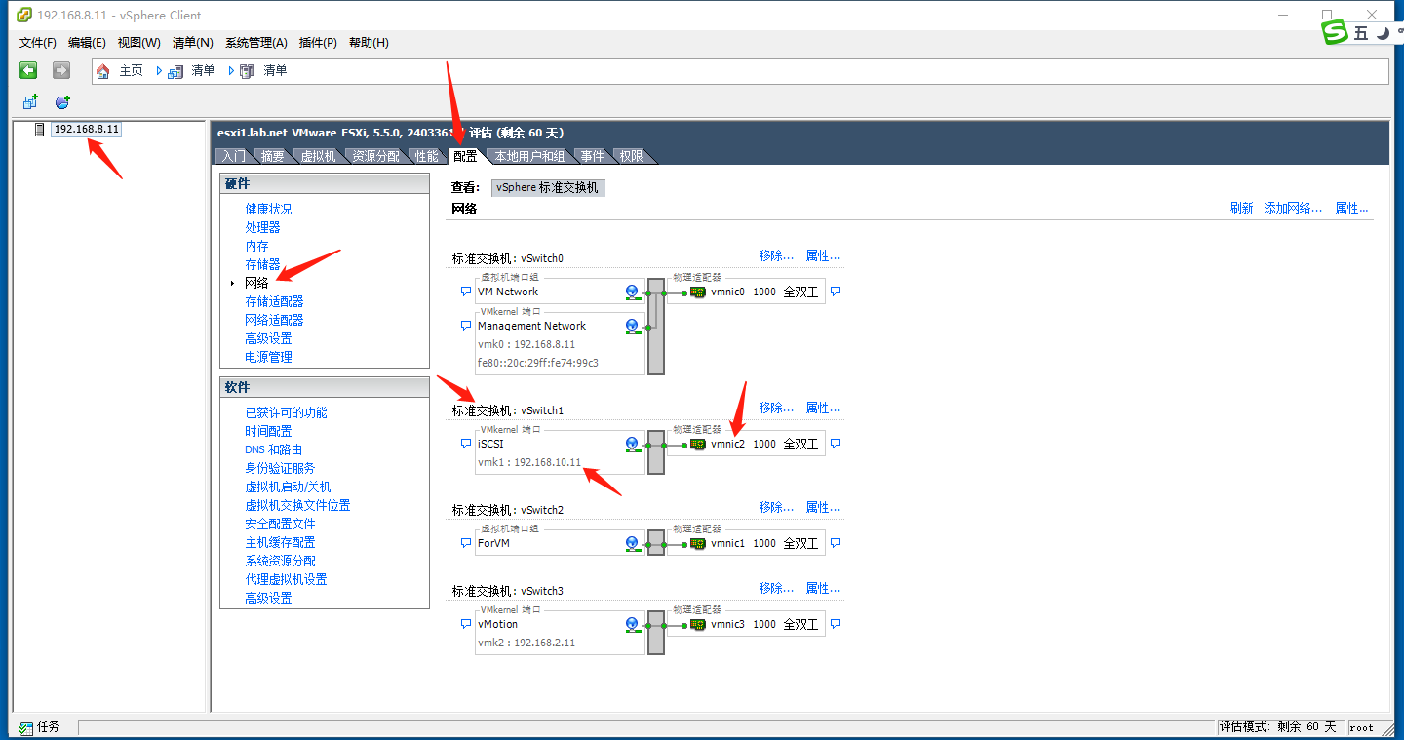Open DNS 和路由 settings
The width and height of the screenshot is (1404, 740).
273,449
